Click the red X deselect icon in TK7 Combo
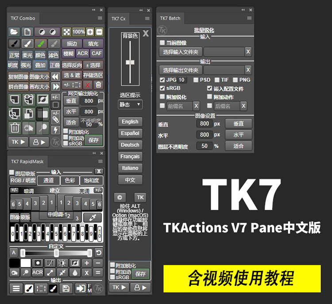Viewport: 332px width, 304px height. click(x=88, y=85)
